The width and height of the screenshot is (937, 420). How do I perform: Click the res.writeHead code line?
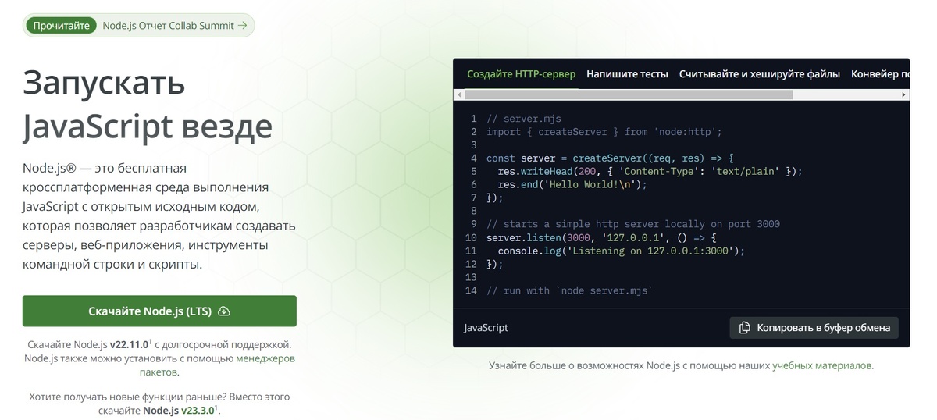click(x=650, y=171)
